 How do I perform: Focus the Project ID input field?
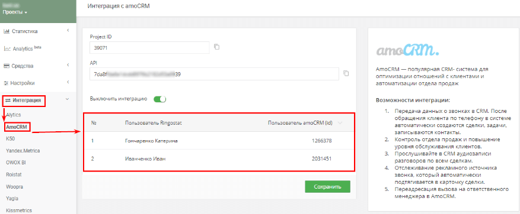click(x=149, y=48)
